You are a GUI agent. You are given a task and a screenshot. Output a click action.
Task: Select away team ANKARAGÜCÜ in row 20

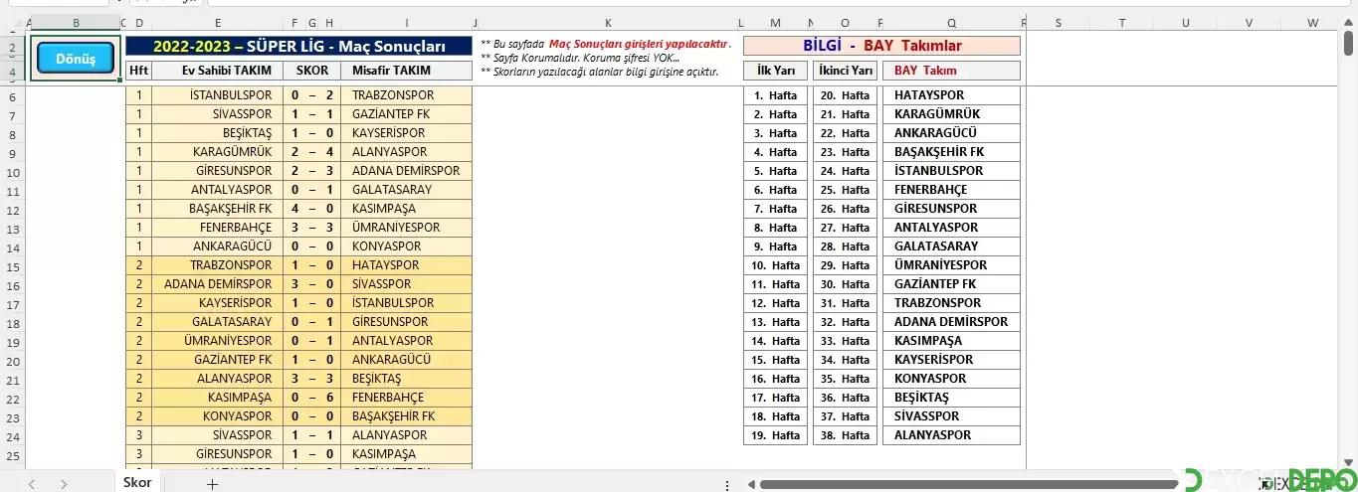[406, 360]
